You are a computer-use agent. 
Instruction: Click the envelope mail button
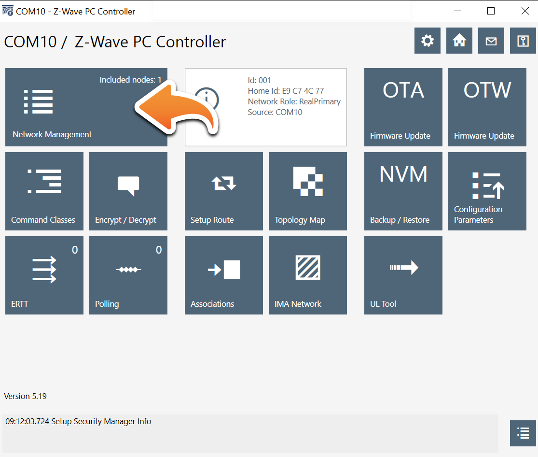(491, 41)
